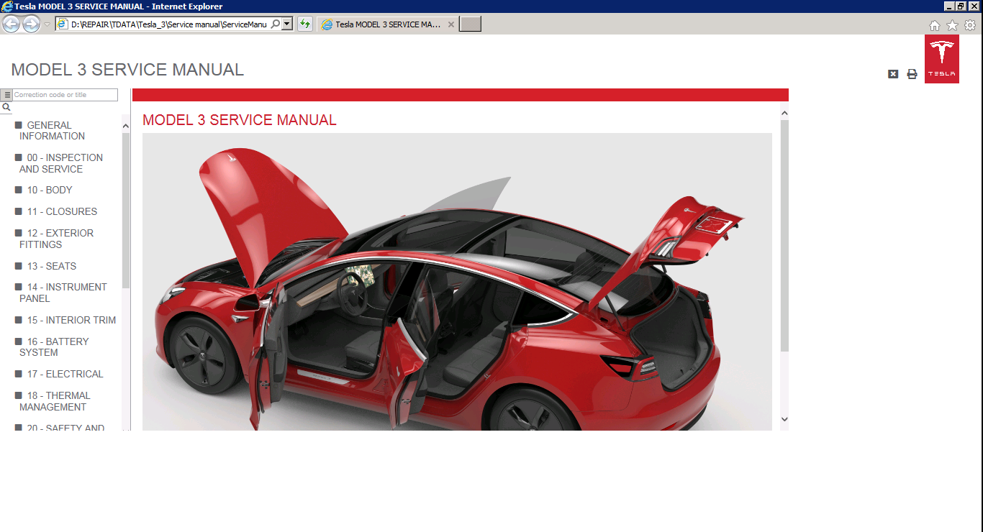Click the Forward navigation arrow
The image size is (983, 532).
coord(31,24)
